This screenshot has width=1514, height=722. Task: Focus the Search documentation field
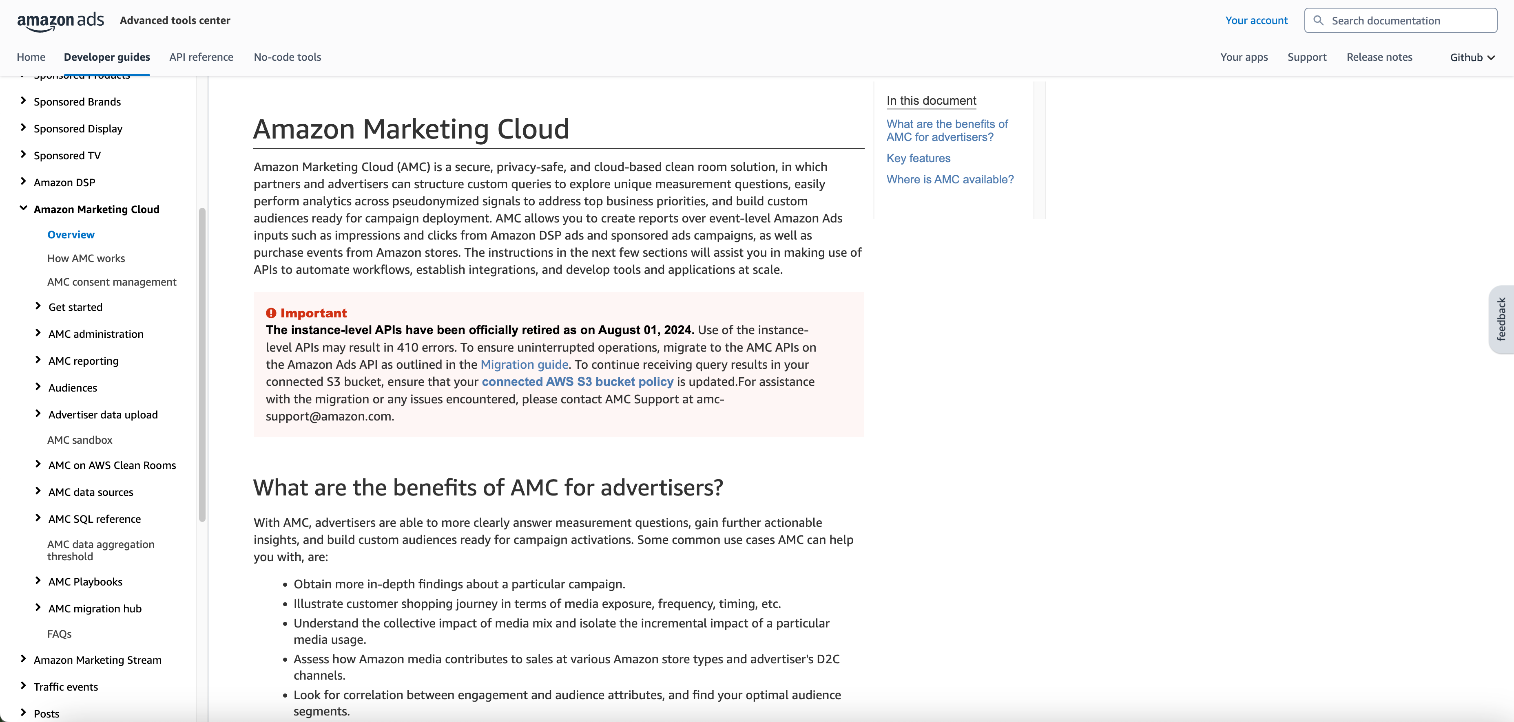tap(1401, 20)
